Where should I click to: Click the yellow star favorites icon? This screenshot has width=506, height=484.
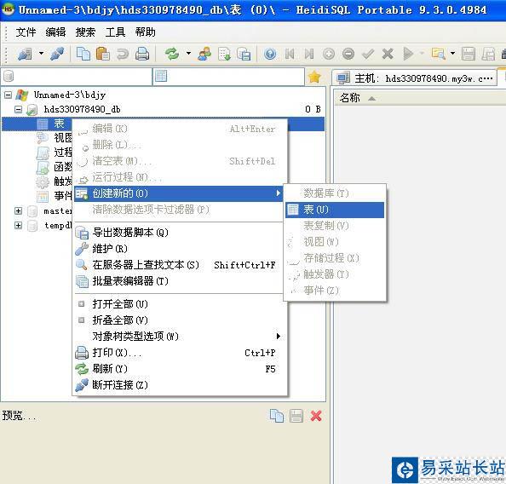tap(314, 77)
